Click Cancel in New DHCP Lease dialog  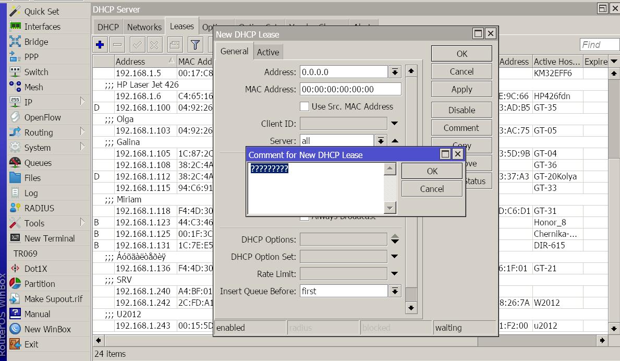[462, 71]
